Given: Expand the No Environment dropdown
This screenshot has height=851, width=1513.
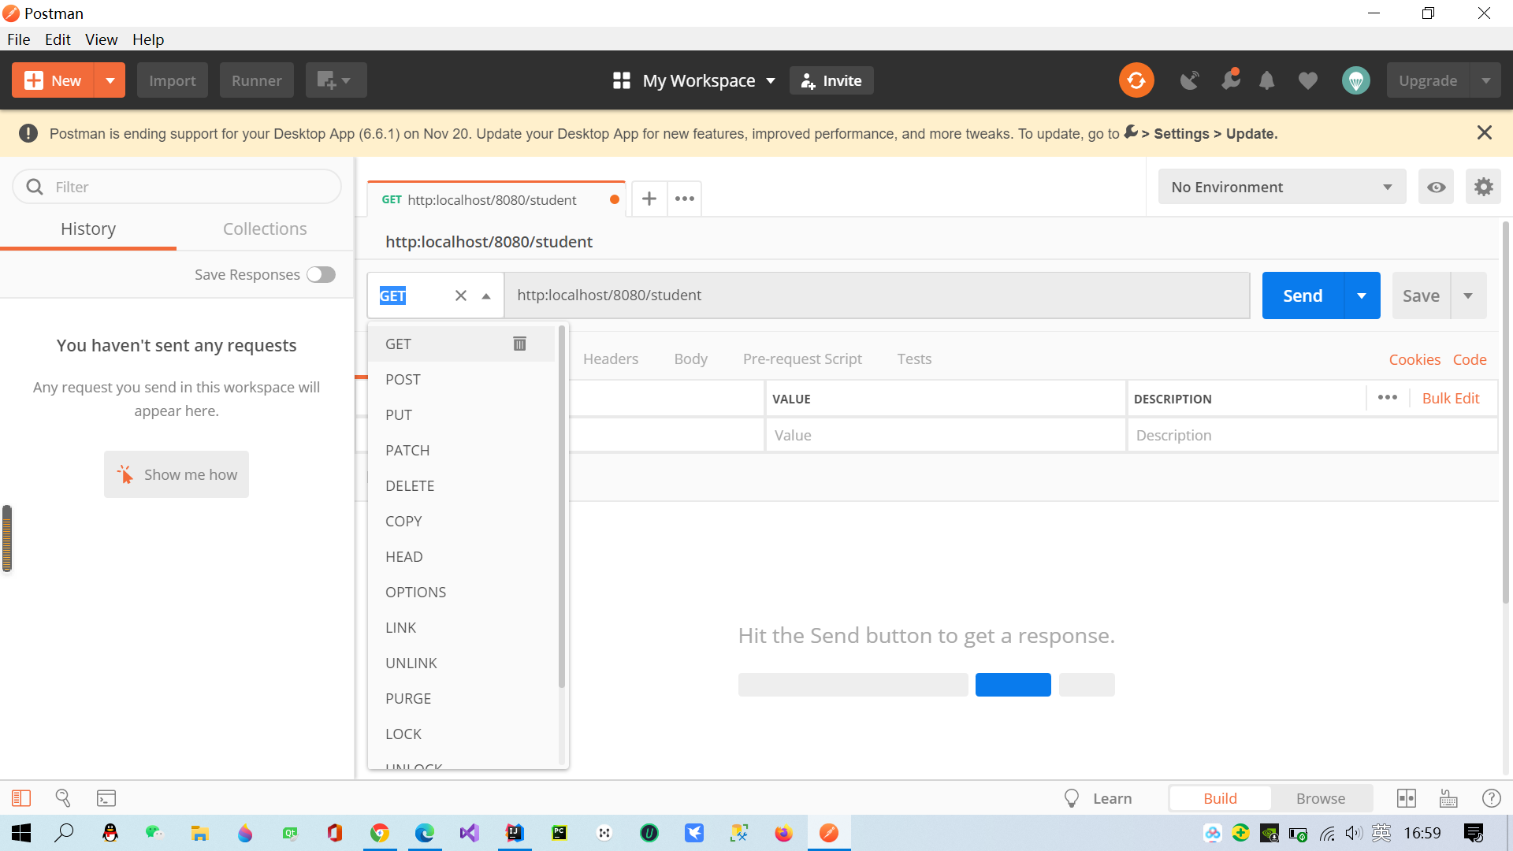Looking at the screenshot, I should [x=1281, y=187].
